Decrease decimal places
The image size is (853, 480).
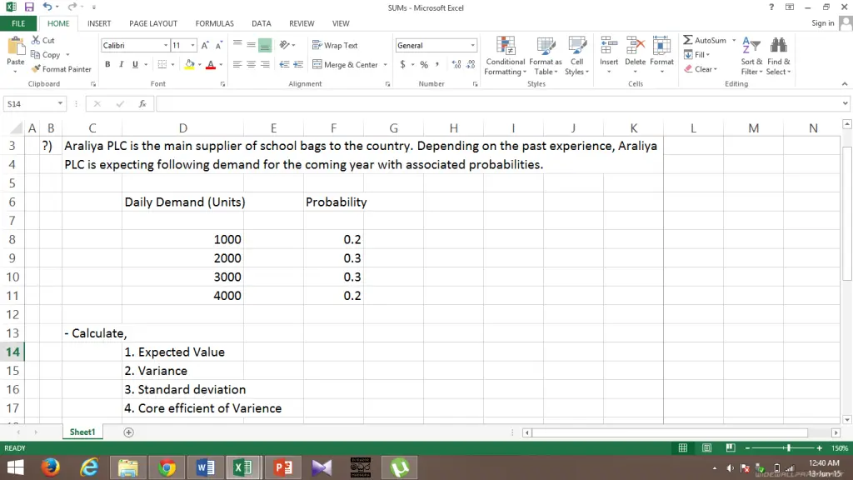coord(471,64)
